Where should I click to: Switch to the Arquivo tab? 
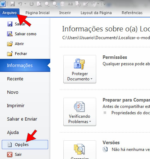pos(10,13)
